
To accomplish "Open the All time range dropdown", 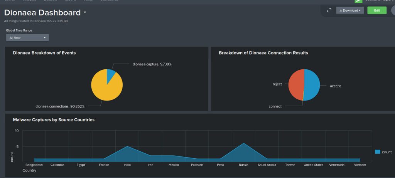I will [x=27, y=38].
